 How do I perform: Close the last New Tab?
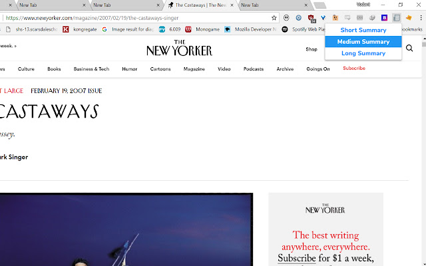click(x=306, y=5)
